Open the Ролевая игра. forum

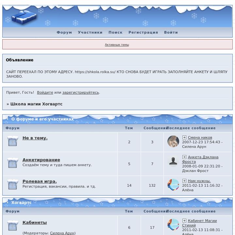point(39,181)
